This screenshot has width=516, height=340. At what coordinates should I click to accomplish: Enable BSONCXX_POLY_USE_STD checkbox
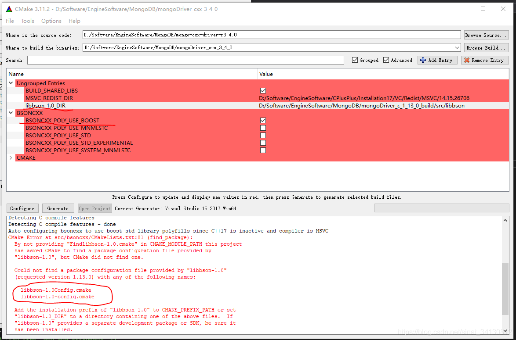(x=263, y=136)
